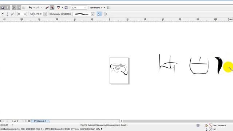Click the Welcome screen icon
The image size is (233, 131).
point(66,8)
